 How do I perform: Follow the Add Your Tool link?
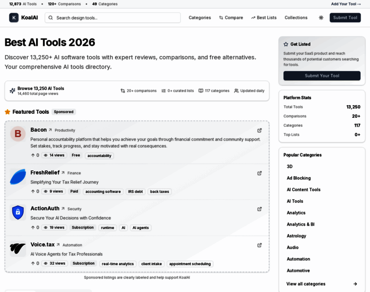click(346, 4)
